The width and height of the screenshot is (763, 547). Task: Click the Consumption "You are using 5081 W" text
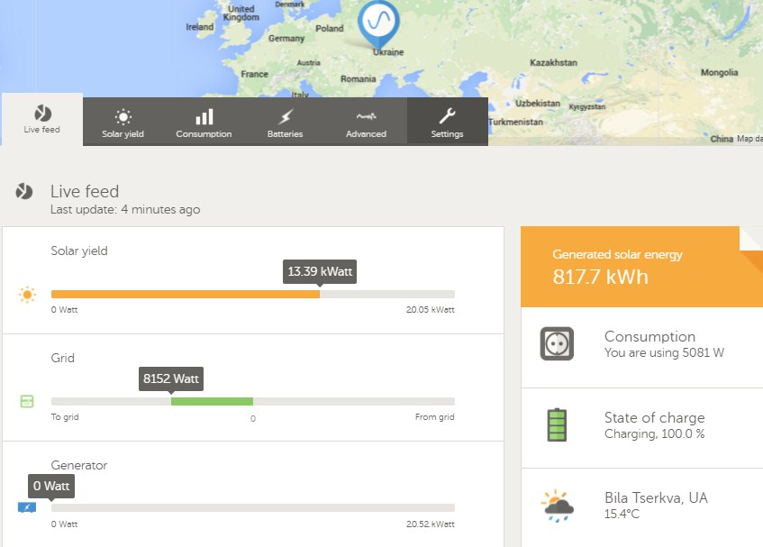664,352
